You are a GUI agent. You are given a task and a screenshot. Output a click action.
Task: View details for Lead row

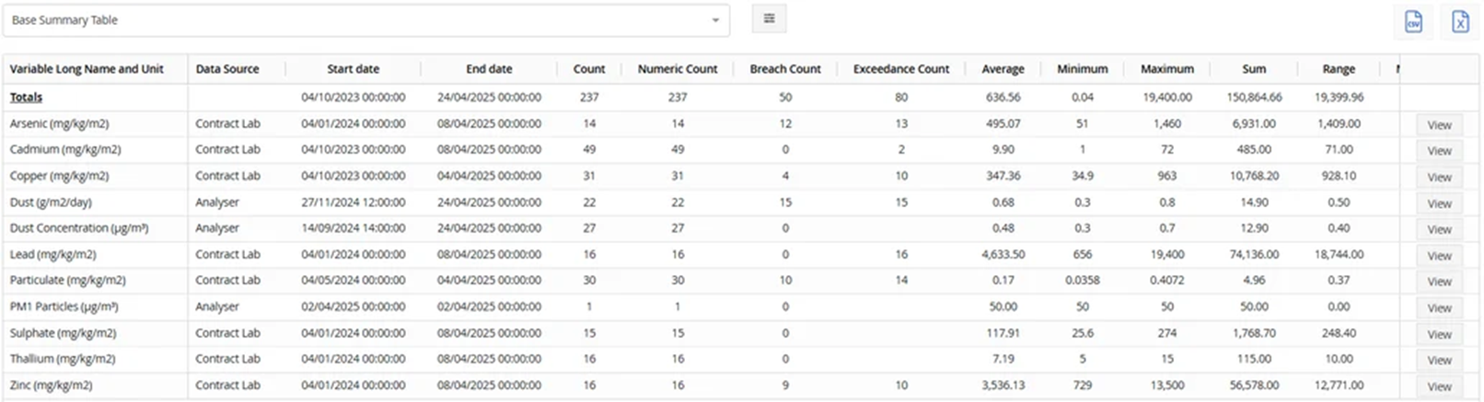click(1439, 256)
